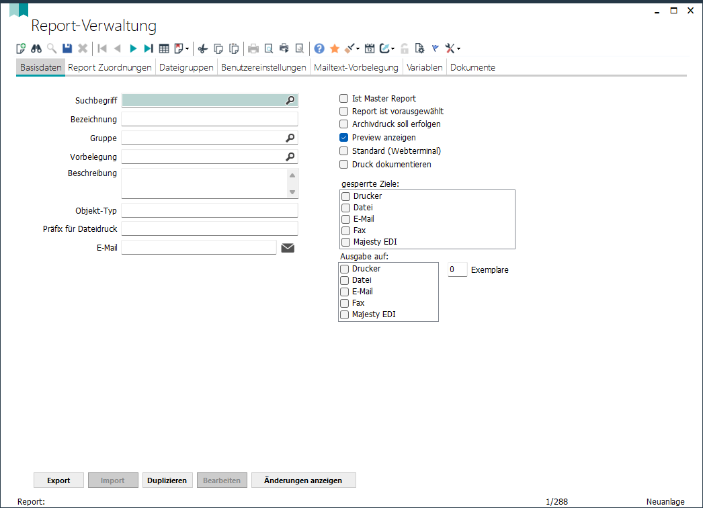Screen dimensions: 703x508
Task: Open Vorbelegung lookup magnifier
Action: coord(290,157)
